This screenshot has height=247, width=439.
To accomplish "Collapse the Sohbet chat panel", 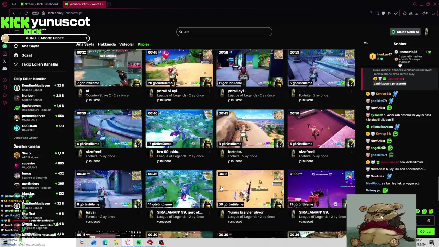I will (x=366, y=44).
